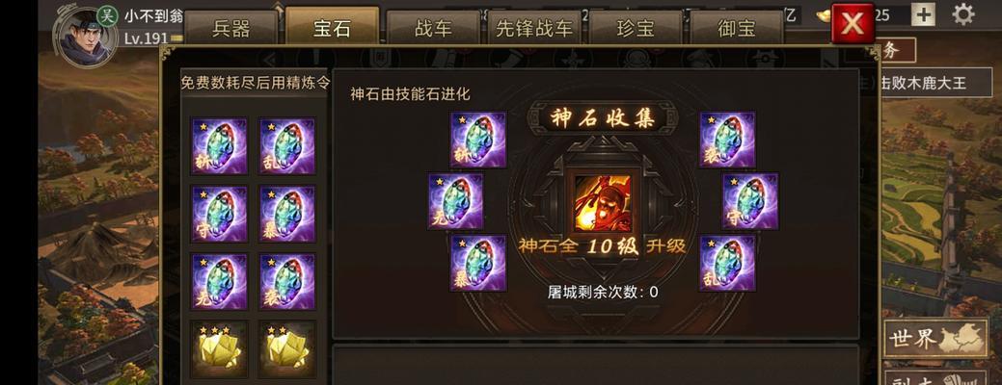The width and height of the screenshot is (1002, 385).
Task: Select the 乱 gem in left inventory list
Action: tap(287, 146)
